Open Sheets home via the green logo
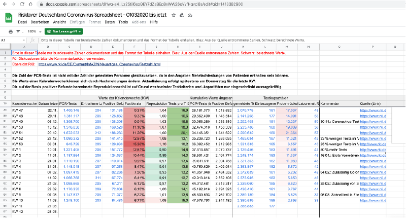Image resolution: width=406 pixels, height=218 pixels. coord(9,18)
